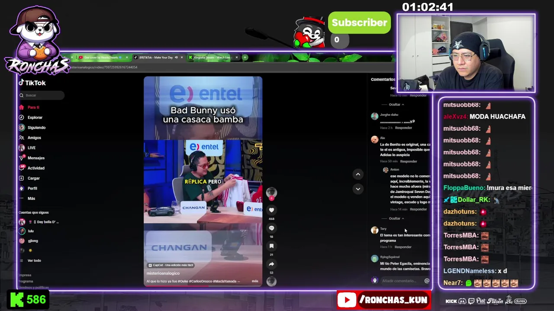Follow creator with the red plus badge

[x=271, y=198]
